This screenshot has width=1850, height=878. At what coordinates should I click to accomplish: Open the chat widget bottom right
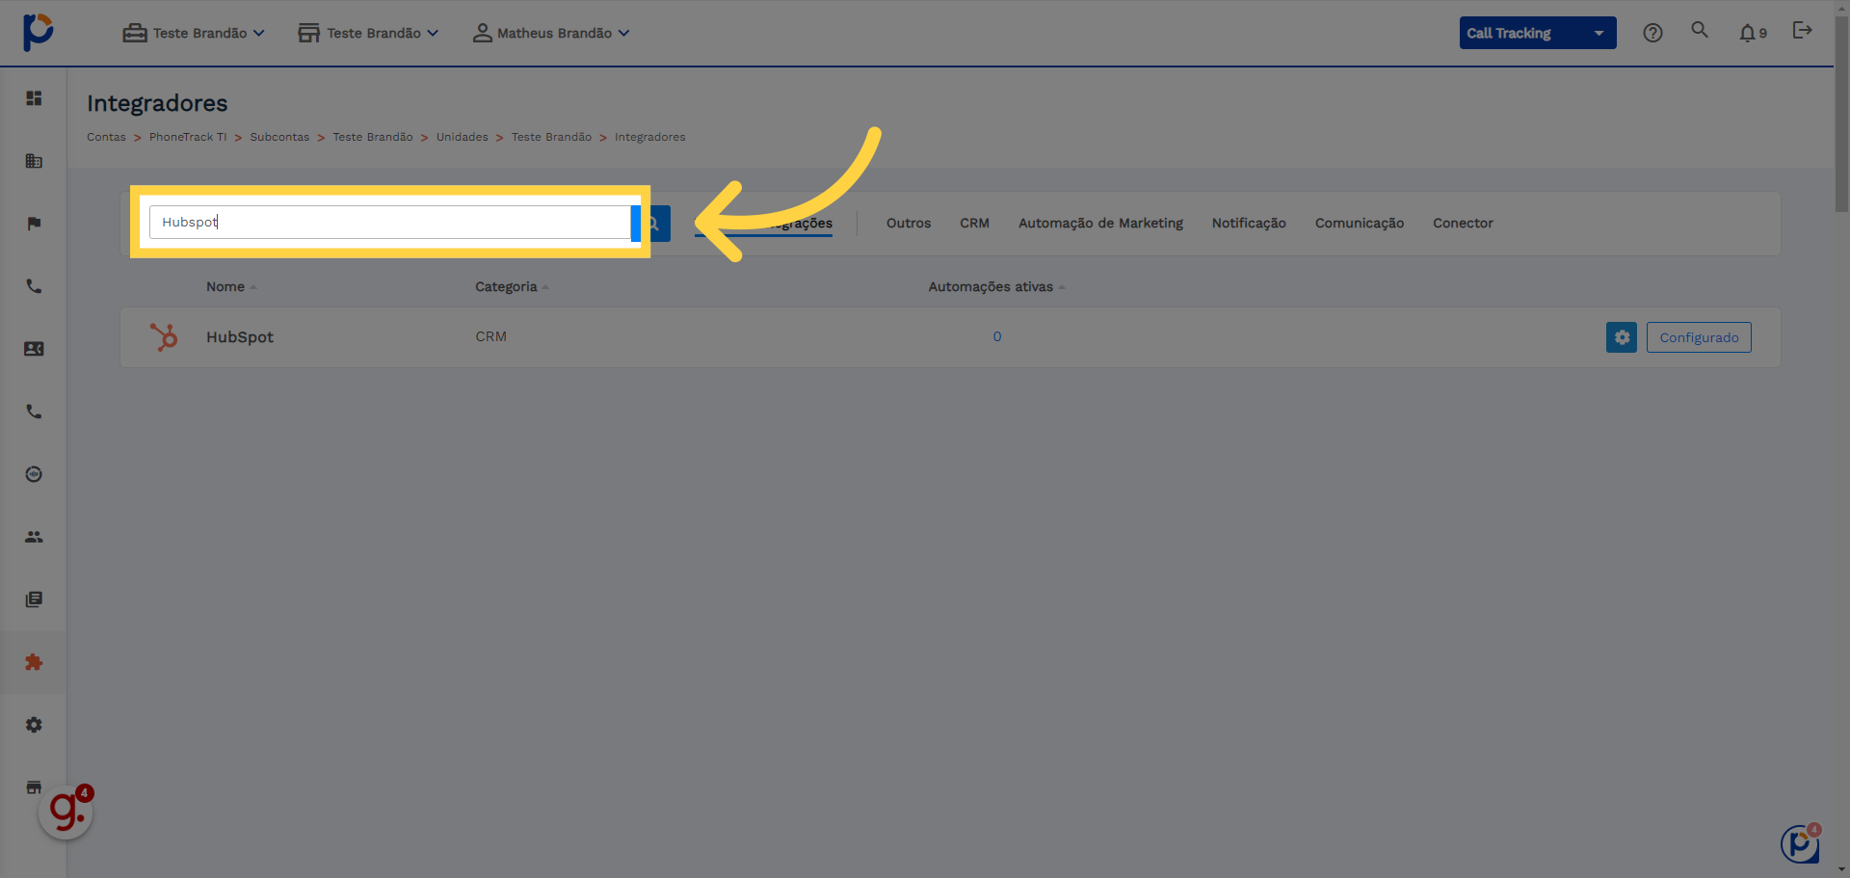pos(1800,843)
